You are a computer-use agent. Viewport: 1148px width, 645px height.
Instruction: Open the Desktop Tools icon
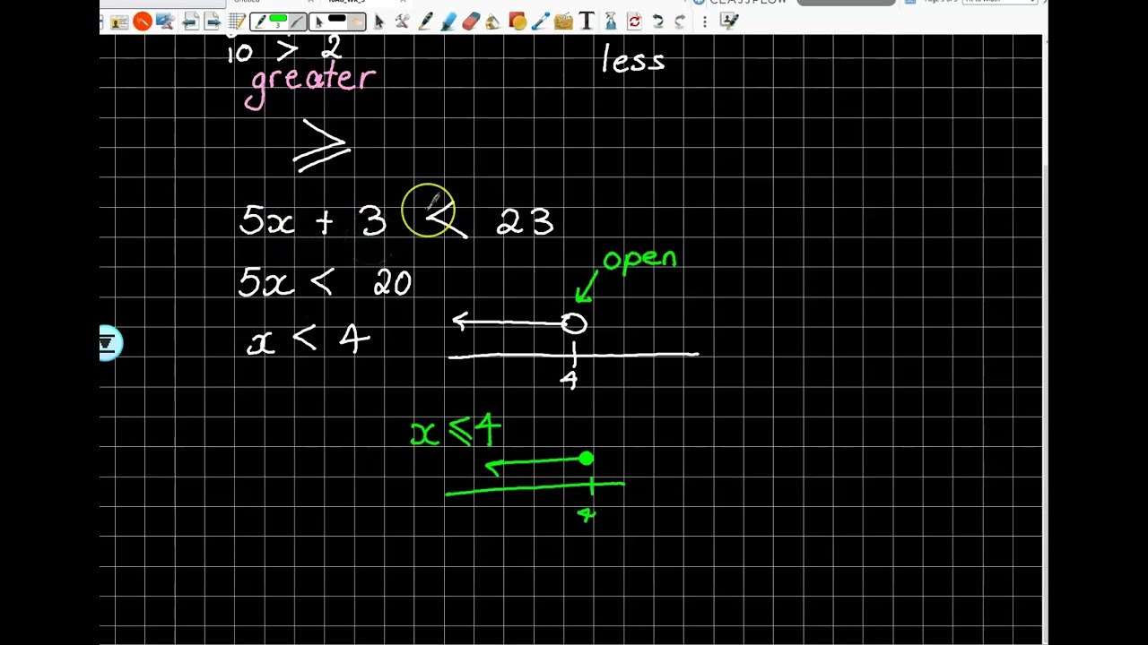pyautogui.click(x=165, y=21)
